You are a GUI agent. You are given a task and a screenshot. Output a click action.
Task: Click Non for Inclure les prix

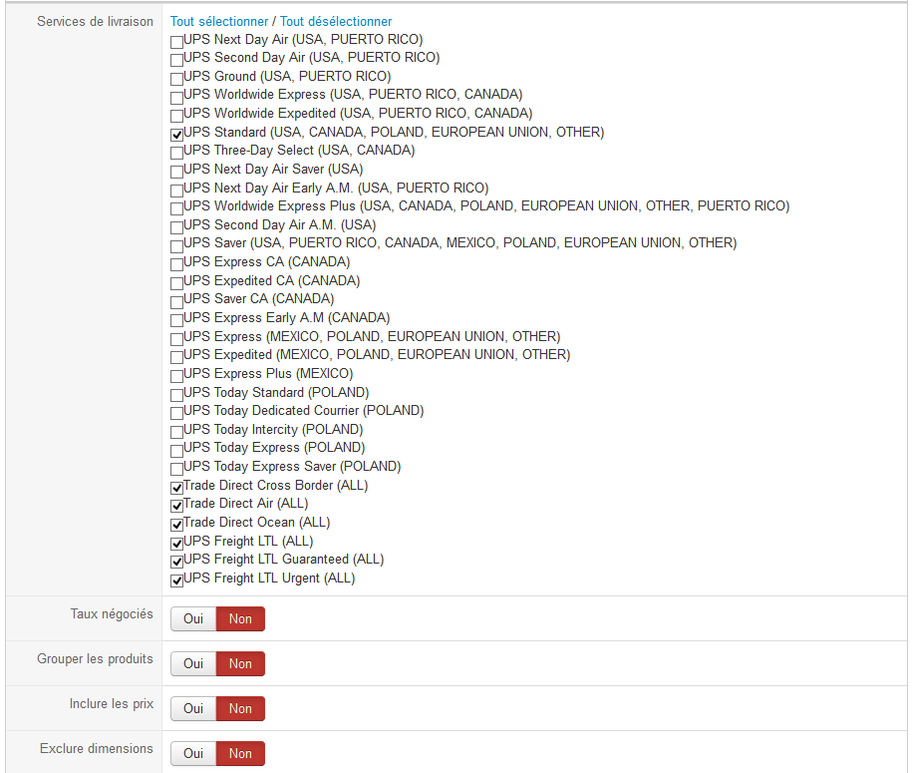(x=240, y=709)
